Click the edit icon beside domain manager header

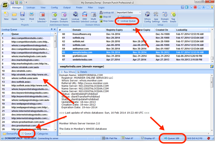coord(212,67)
